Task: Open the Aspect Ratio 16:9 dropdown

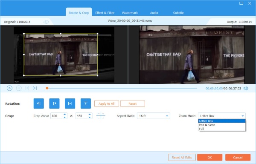Action: (x=154, y=116)
